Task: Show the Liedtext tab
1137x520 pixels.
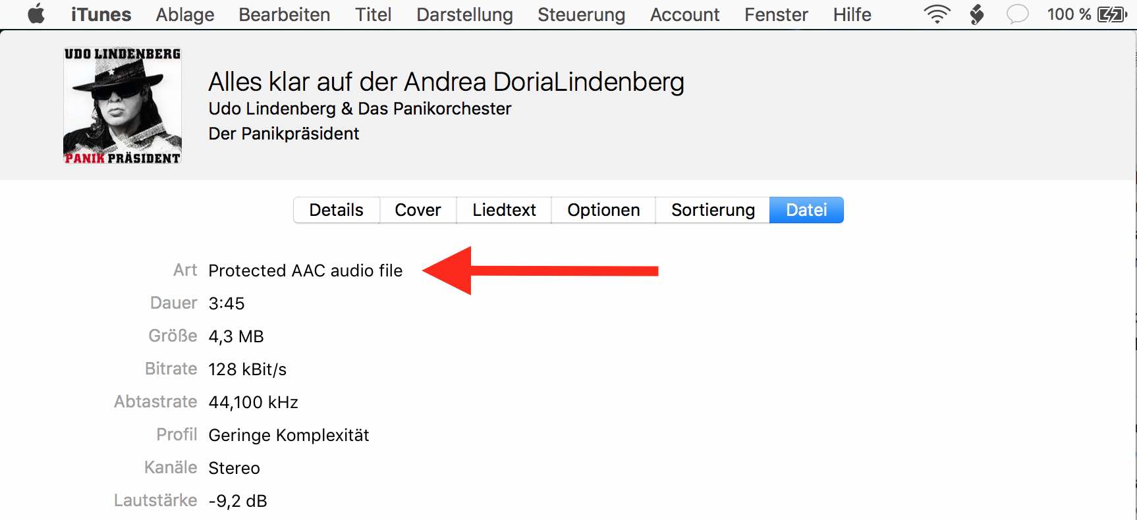Action: [504, 210]
